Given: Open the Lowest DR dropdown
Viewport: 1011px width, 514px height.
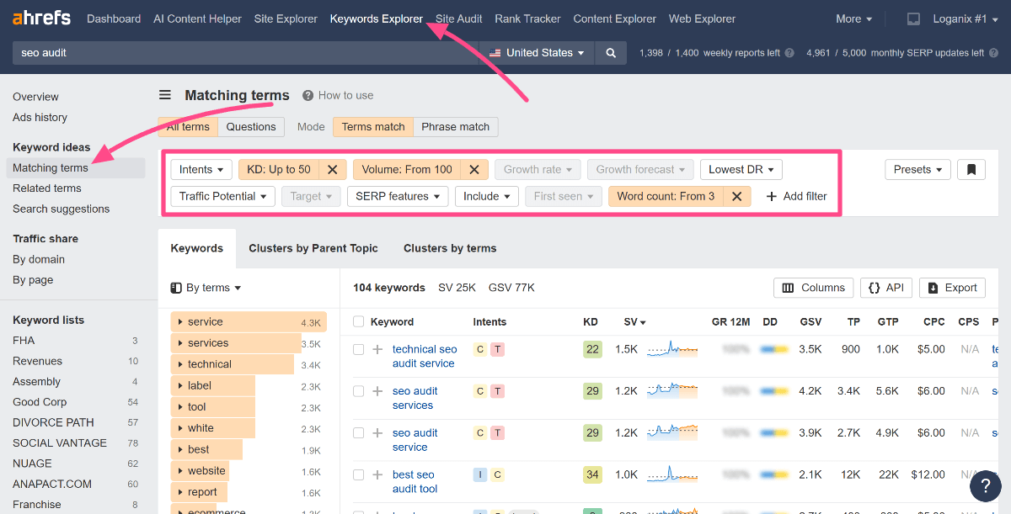Looking at the screenshot, I should (x=741, y=169).
